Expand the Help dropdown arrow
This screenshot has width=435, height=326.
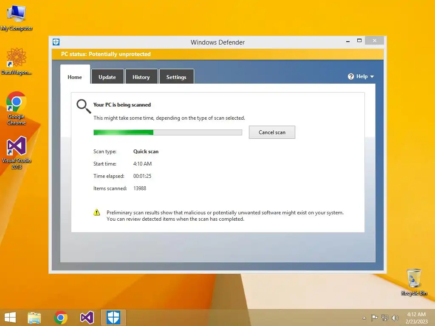[x=372, y=76]
